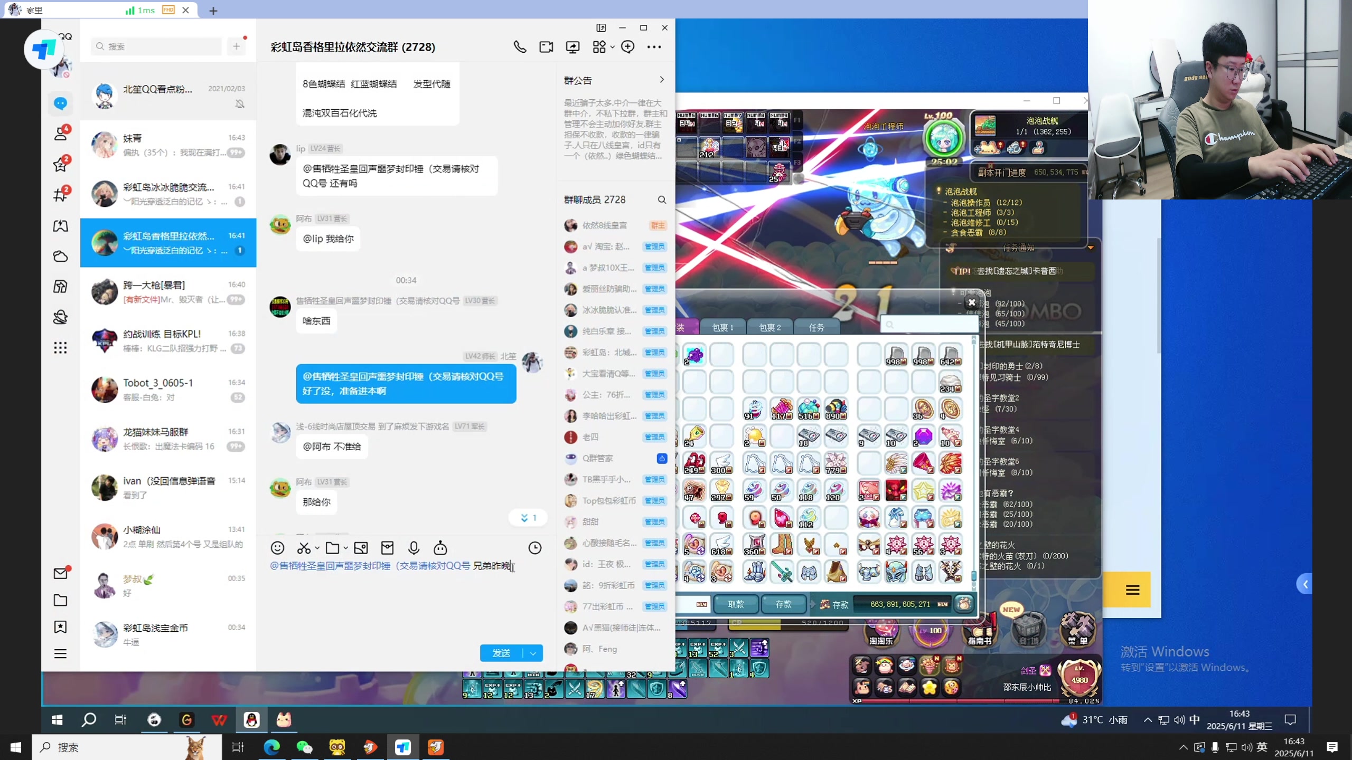Open the hamburger main menu in QQ sidebar

click(60, 653)
